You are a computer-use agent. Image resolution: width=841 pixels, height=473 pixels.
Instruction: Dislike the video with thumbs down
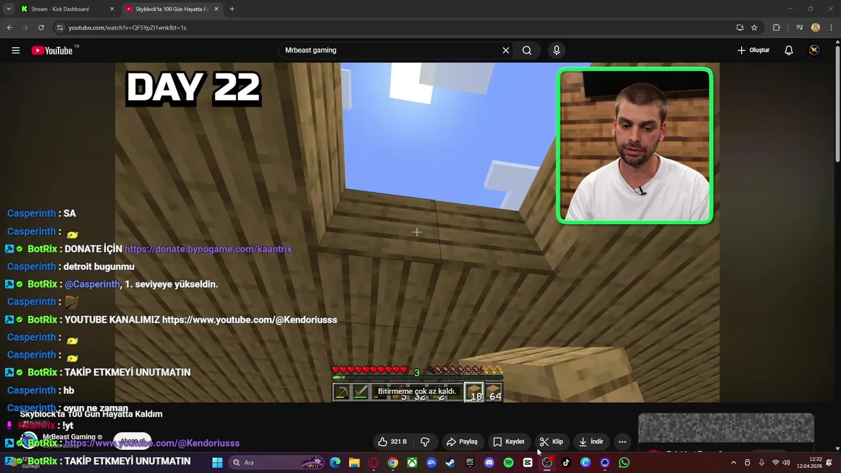[425, 441]
